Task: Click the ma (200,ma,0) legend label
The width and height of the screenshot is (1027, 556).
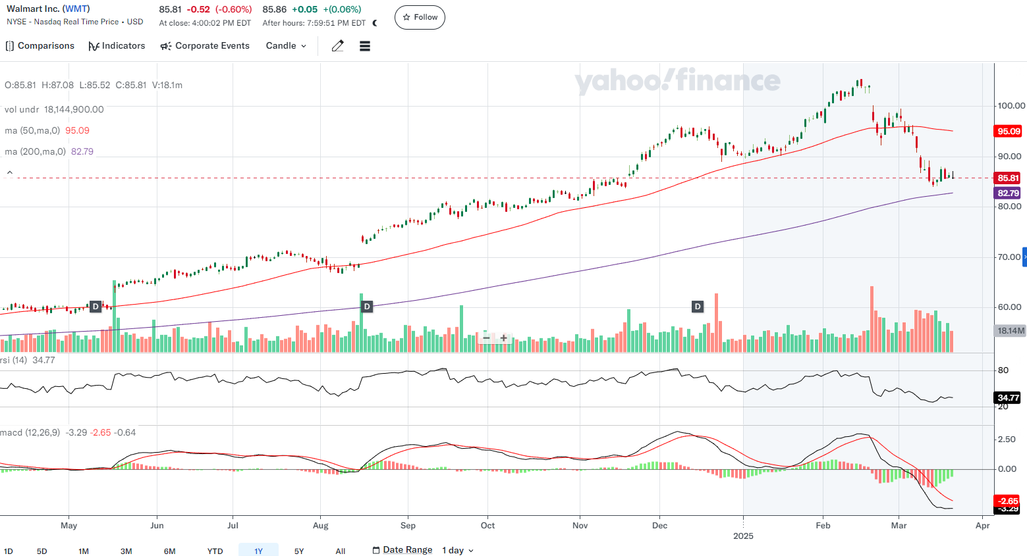Action: coord(35,151)
